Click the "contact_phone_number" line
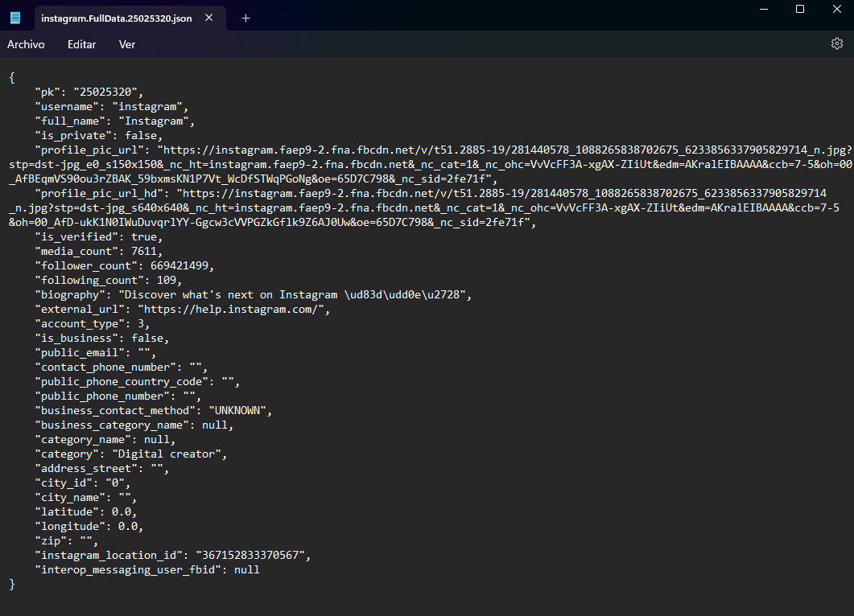Image resolution: width=854 pixels, height=616 pixels. (x=121, y=368)
